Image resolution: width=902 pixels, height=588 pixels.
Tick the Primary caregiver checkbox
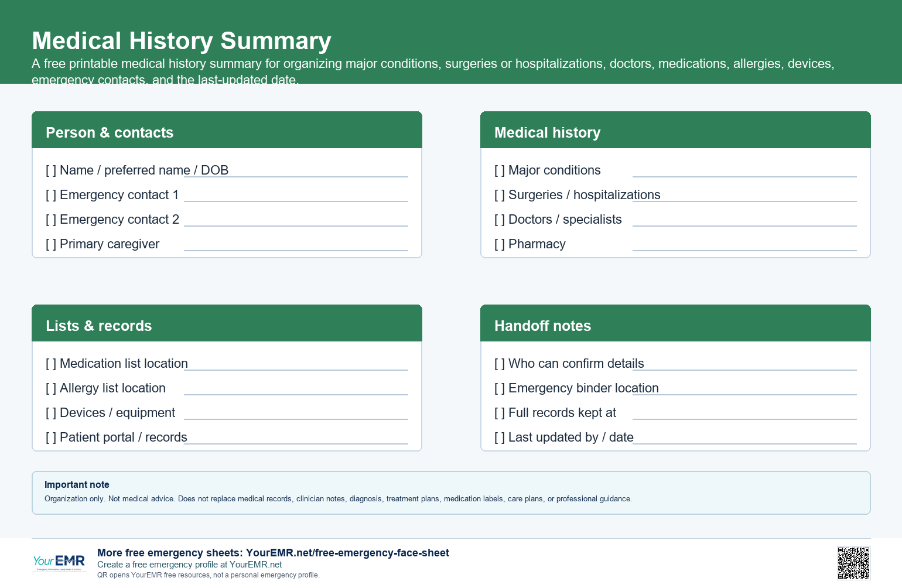coord(51,244)
